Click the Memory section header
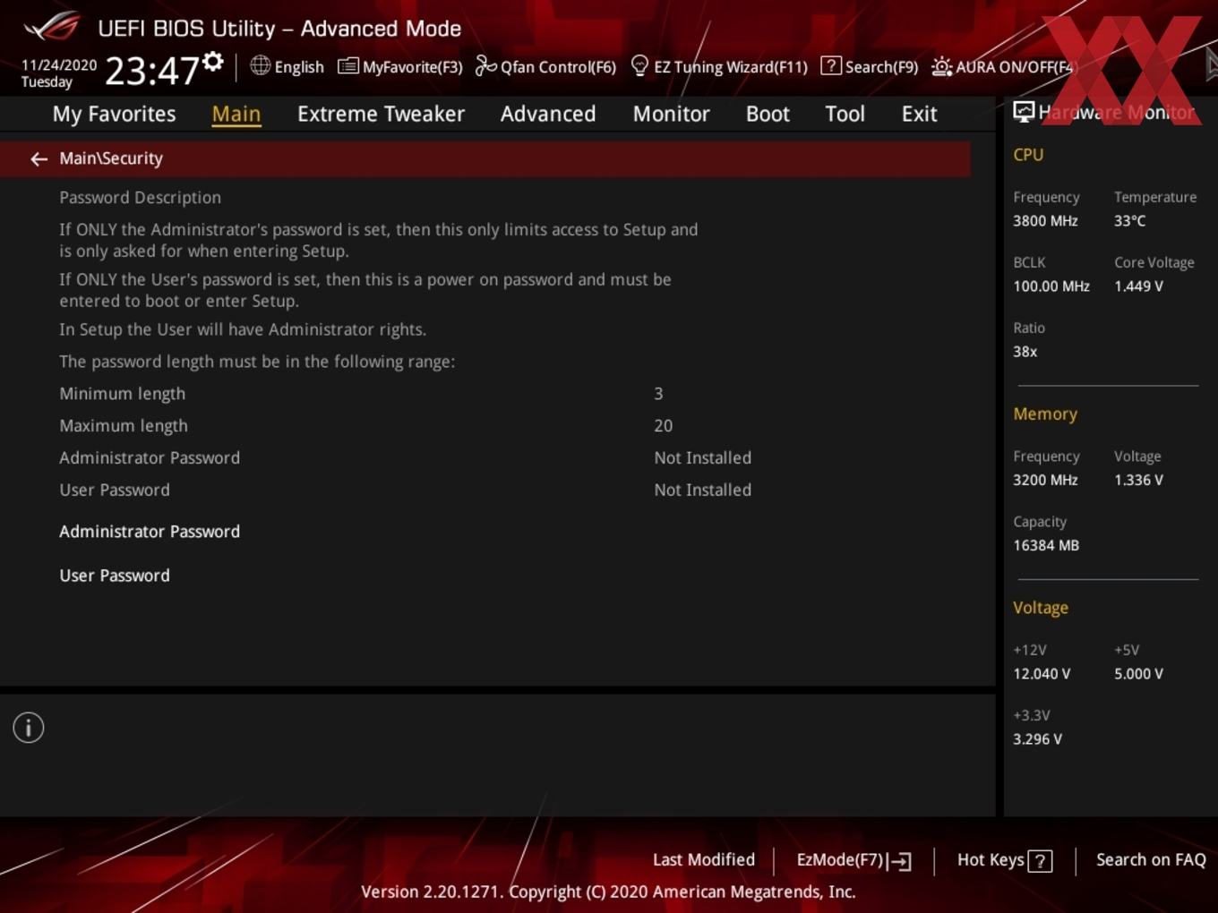 (x=1045, y=414)
